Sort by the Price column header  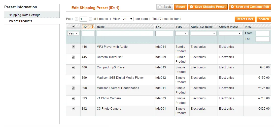coord(248,27)
